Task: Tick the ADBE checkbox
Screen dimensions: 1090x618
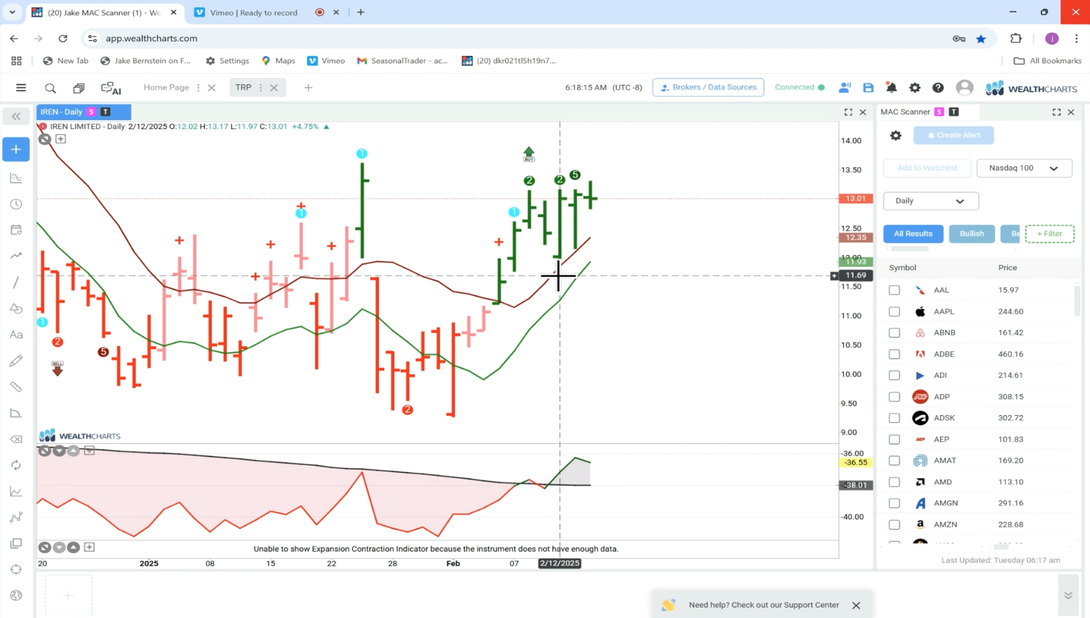Action: [x=894, y=354]
